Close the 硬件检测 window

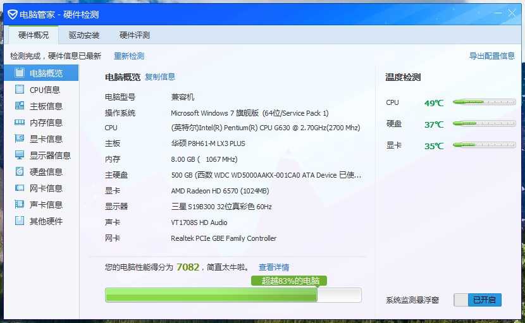coord(512,13)
